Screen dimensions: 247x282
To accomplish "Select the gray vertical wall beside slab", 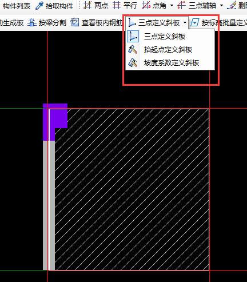I will (x=49, y=205).
